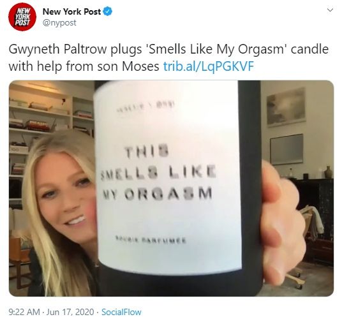This screenshot has width=342, height=324.
Task: Open the New York Post display name
Action: [x=71, y=11]
